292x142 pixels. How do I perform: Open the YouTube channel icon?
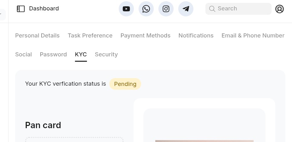pos(126,9)
